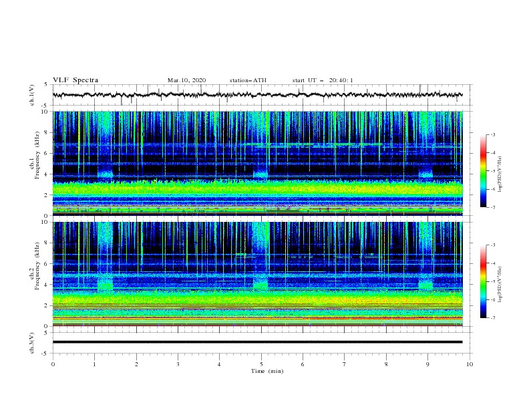The height and width of the screenshot is (409, 529).
Task: Click time axis tick label "1"
Action: 95,364
